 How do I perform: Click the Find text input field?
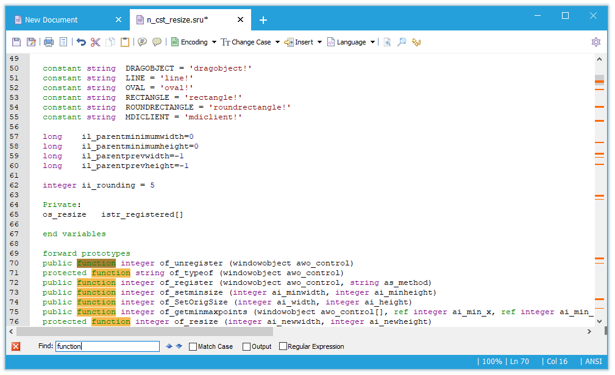[x=107, y=346]
